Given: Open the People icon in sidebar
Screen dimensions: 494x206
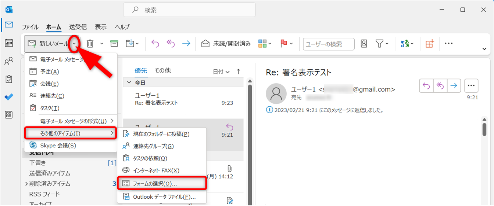Looking at the screenshot, I should pos(9,61).
